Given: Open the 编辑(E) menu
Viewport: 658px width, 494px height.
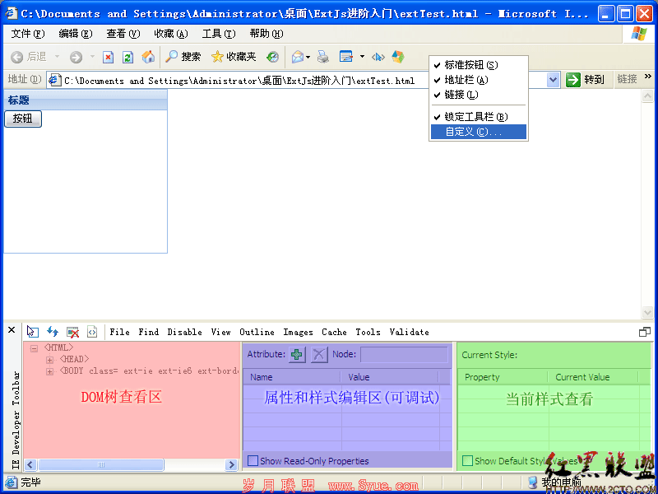Looking at the screenshot, I should pos(76,34).
